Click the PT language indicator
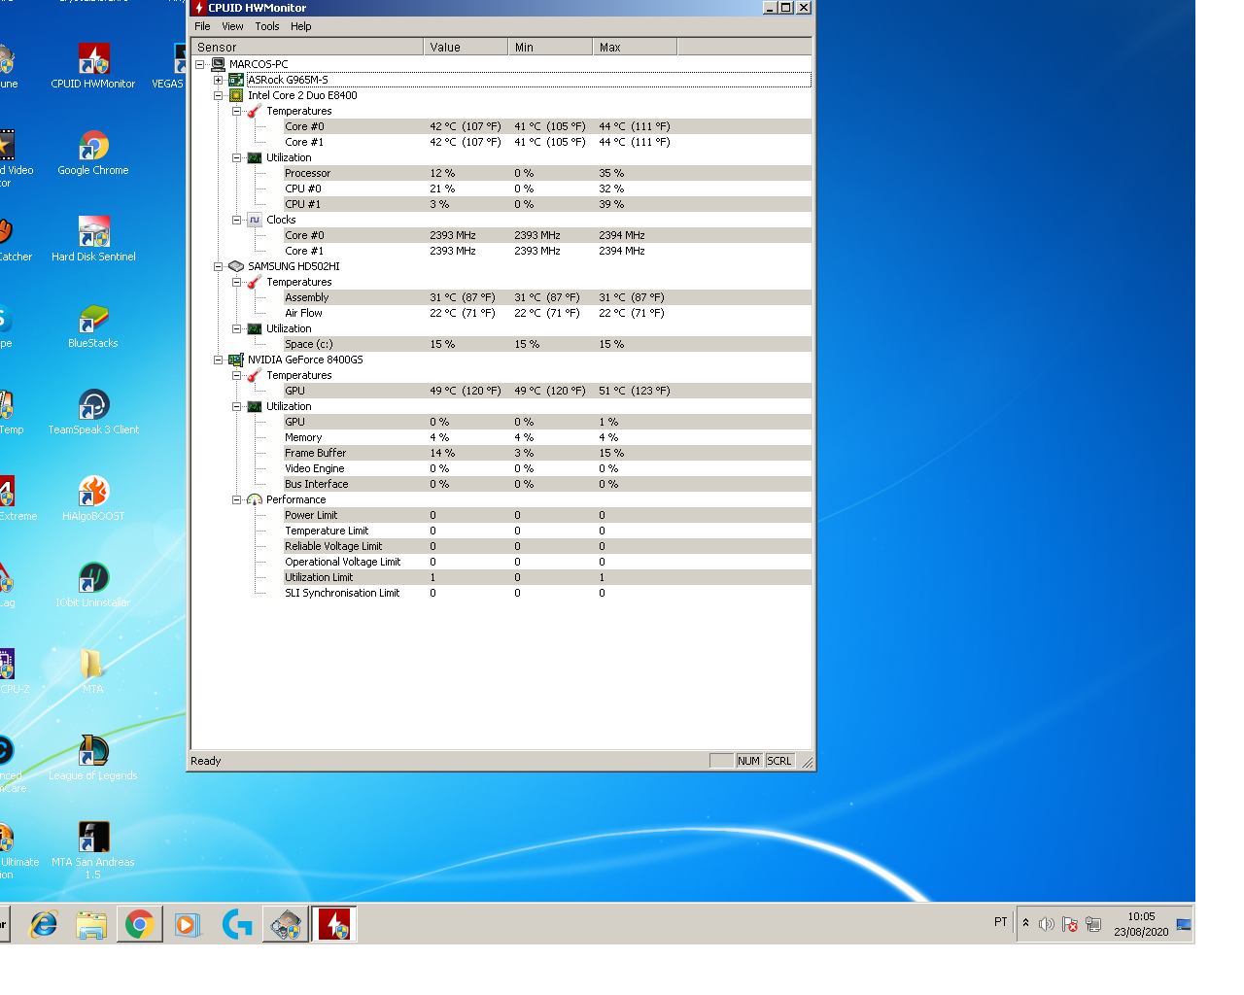 coord(1001,922)
